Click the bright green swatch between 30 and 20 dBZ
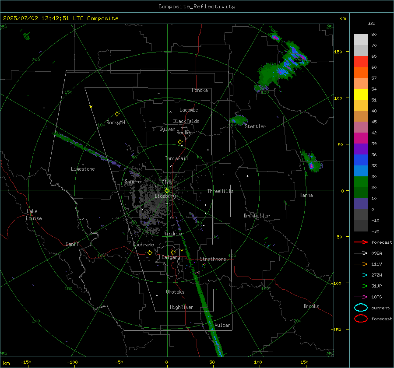This screenshot has width=394, height=368. point(361,182)
